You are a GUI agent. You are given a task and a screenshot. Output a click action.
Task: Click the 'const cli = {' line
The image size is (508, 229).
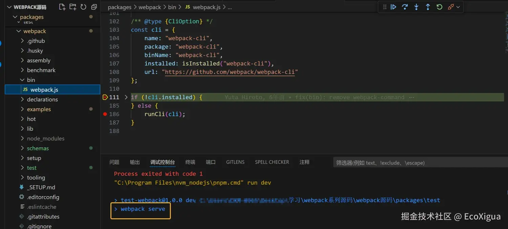click(x=153, y=30)
